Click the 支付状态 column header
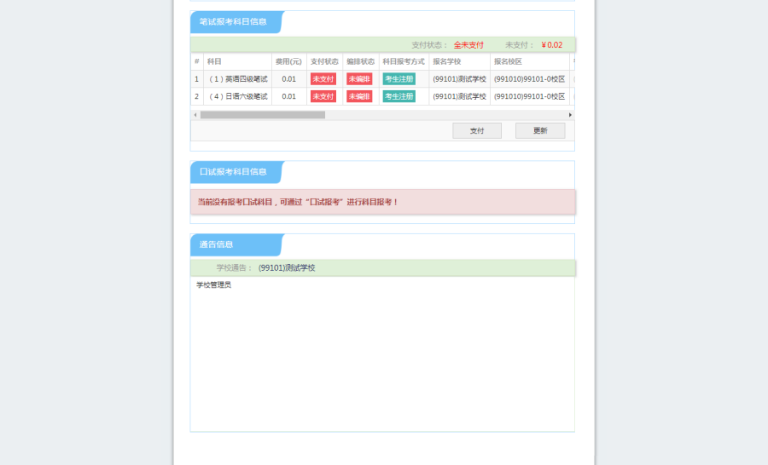This screenshot has height=465, width=768. click(x=324, y=61)
